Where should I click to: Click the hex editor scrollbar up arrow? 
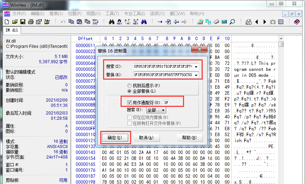[x=281, y=38]
